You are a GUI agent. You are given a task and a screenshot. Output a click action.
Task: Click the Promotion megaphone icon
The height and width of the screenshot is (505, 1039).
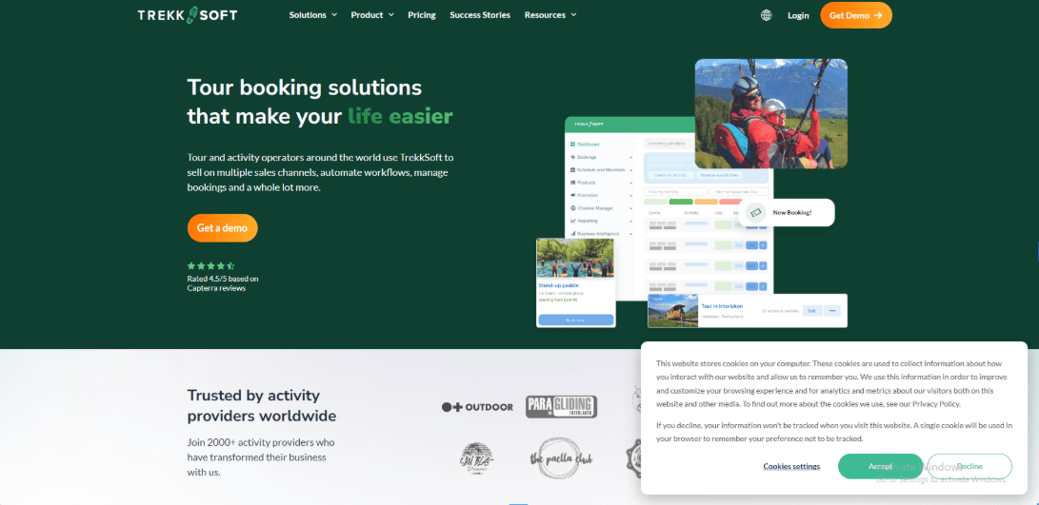572,195
